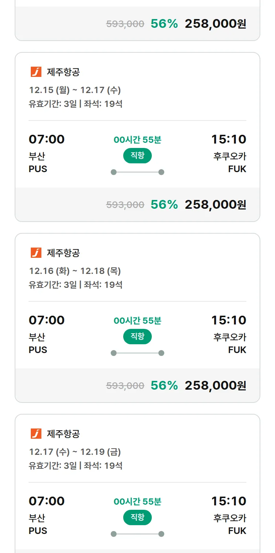Tap the 직항 badge on the 12.16 flight
The width and height of the screenshot is (275, 553).
137,337
